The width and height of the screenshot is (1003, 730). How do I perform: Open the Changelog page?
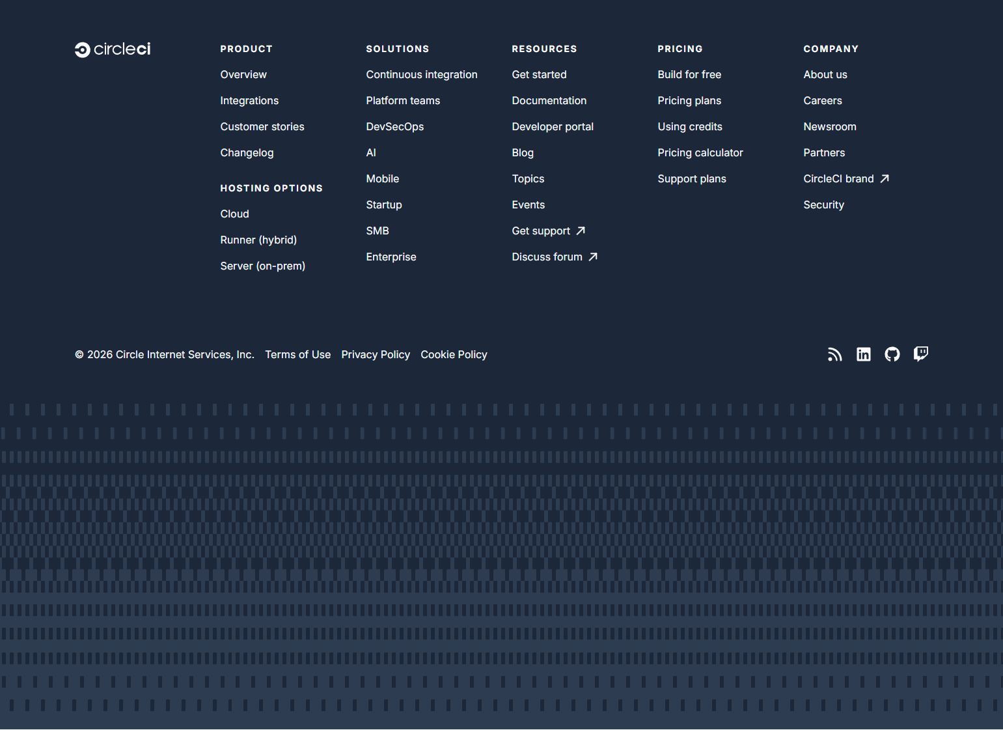(247, 152)
